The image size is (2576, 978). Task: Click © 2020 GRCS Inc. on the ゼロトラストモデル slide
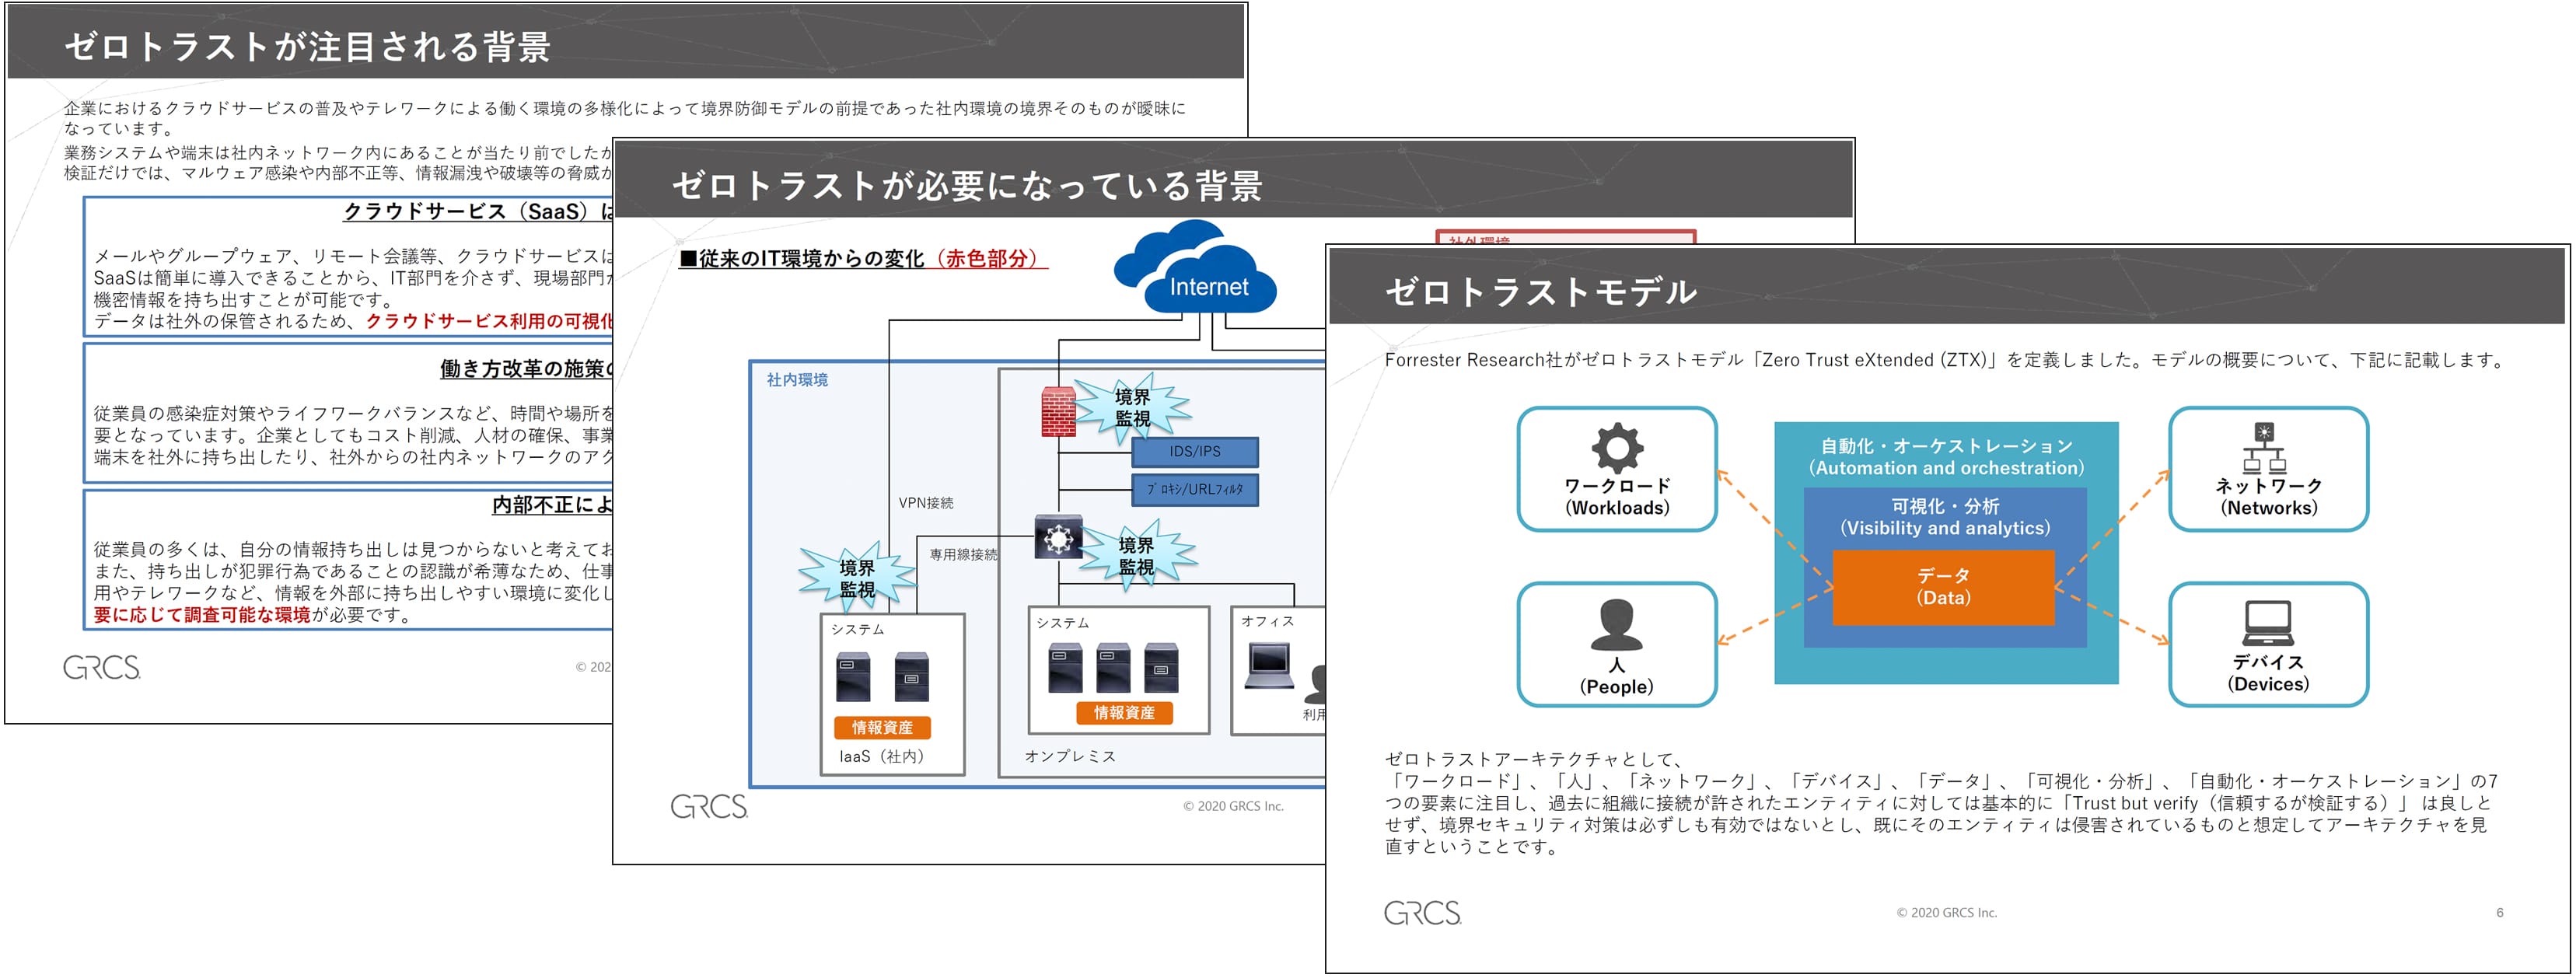click(1946, 912)
